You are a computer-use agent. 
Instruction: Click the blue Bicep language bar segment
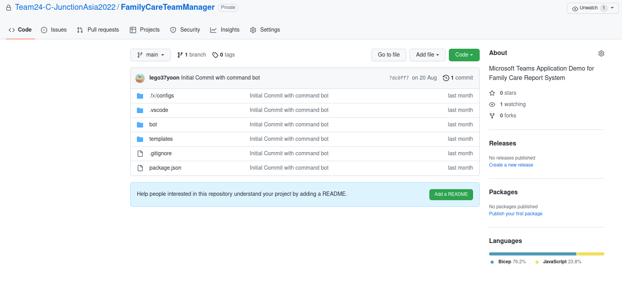(533, 254)
